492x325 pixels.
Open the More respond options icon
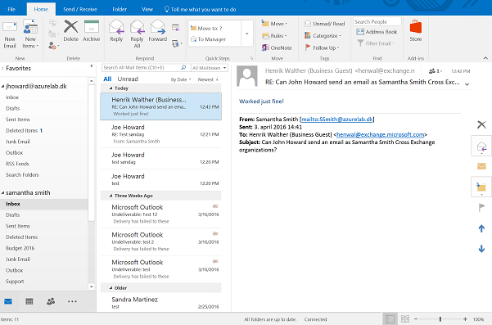(x=177, y=43)
